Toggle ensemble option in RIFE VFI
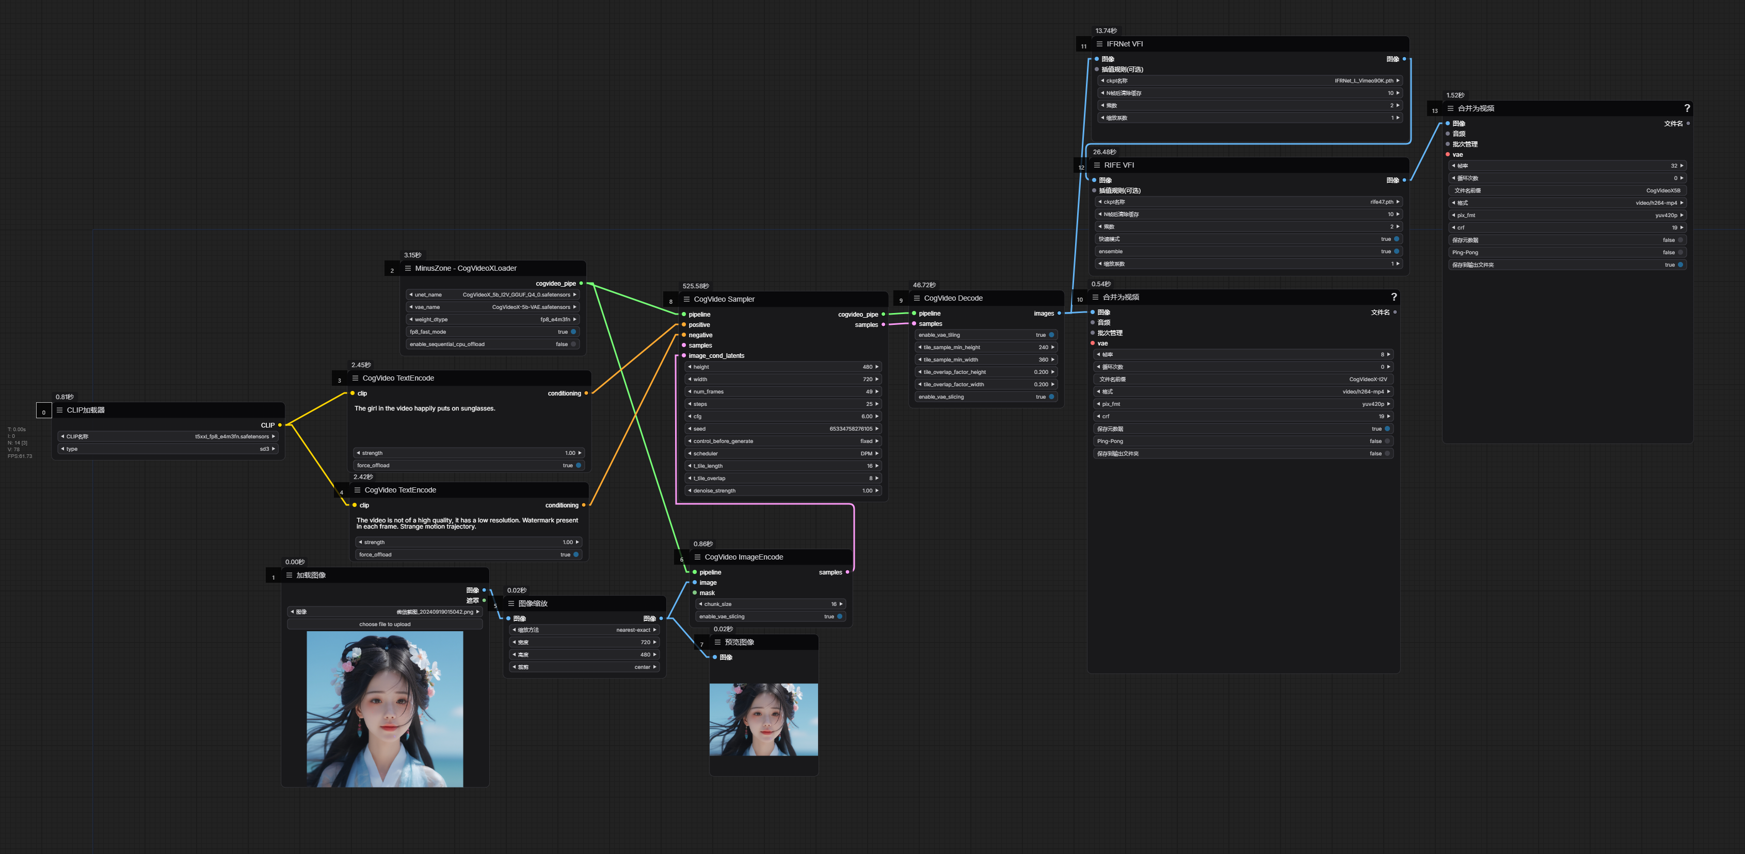The width and height of the screenshot is (1745, 854). point(1396,252)
